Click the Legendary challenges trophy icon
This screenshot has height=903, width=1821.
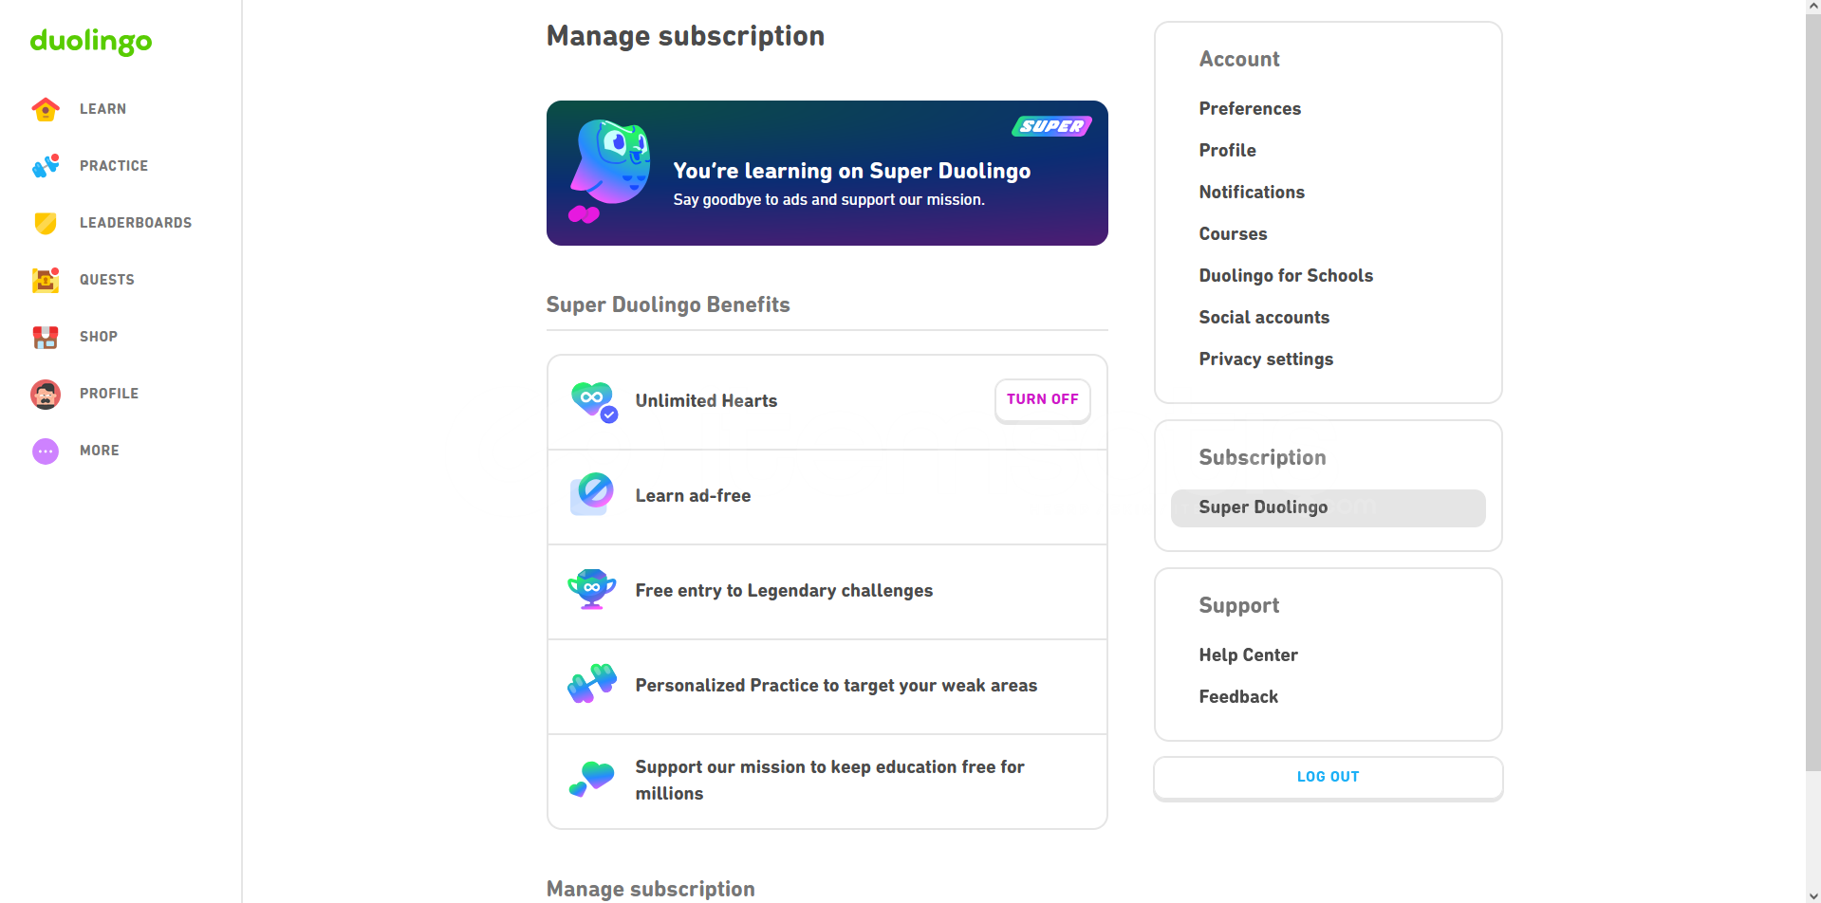pyautogui.click(x=592, y=589)
